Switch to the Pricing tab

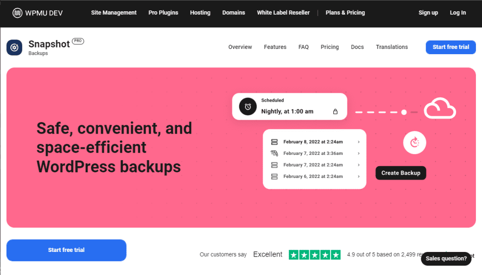click(x=329, y=47)
